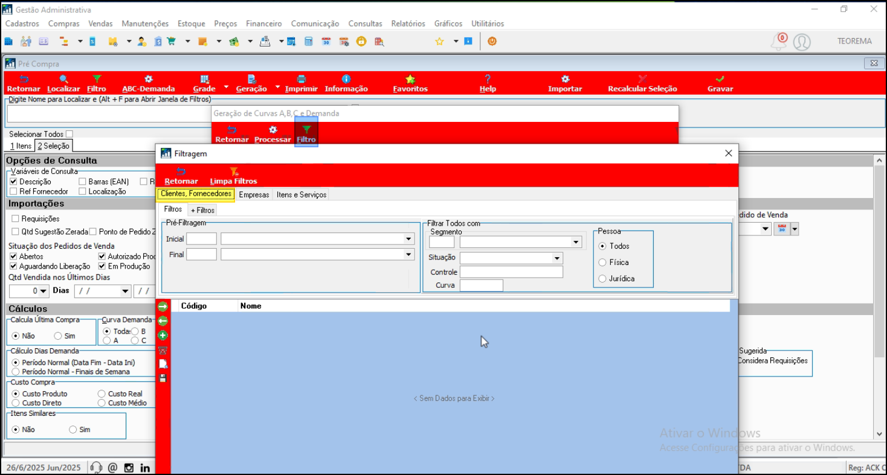Open the Financeiro menu
Image resolution: width=887 pixels, height=475 pixels.
pyautogui.click(x=264, y=24)
